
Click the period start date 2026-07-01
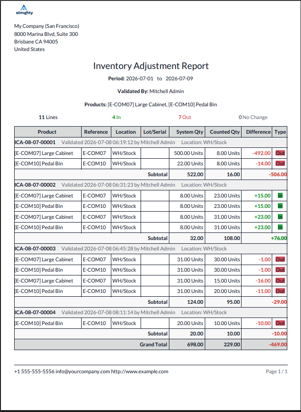coord(140,78)
